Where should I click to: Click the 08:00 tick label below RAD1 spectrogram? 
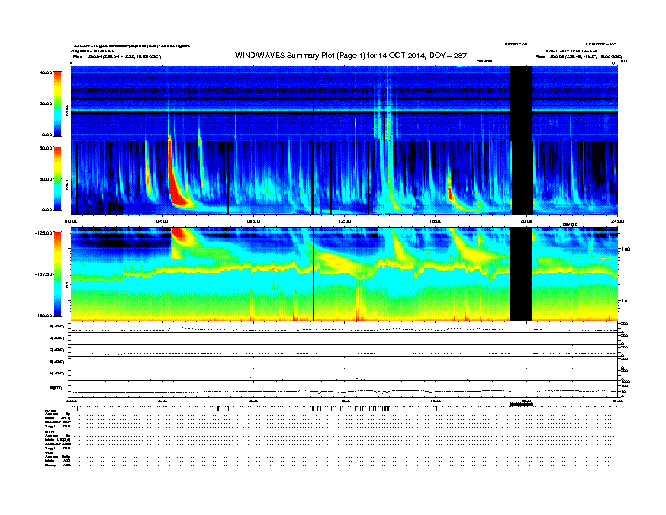[x=253, y=221]
